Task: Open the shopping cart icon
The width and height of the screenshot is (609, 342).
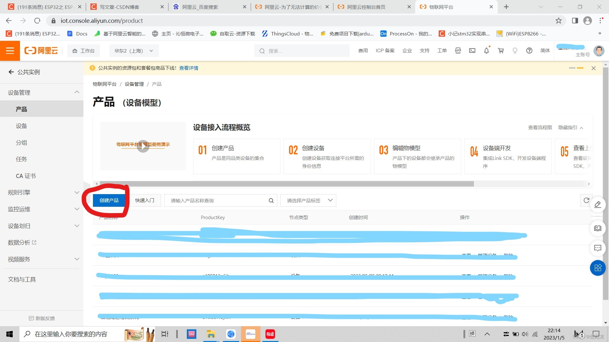Action: pyautogui.click(x=501, y=51)
